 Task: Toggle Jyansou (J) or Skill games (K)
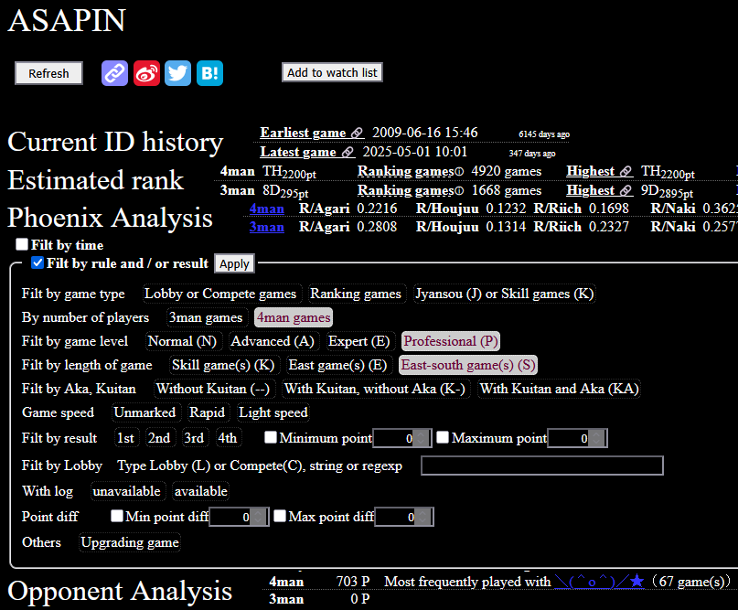coord(504,294)
